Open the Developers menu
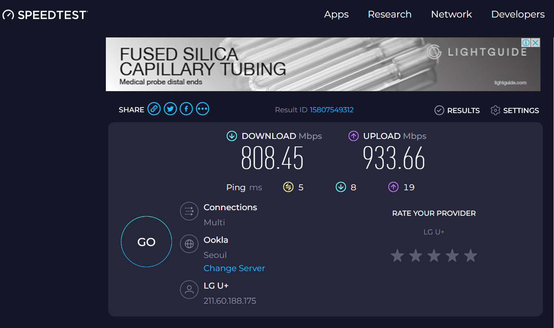This screenshot has height=328, width=554. tap(518, 15)
